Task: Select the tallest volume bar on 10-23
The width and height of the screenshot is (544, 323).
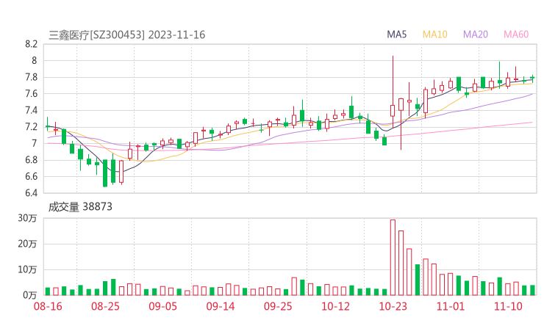Action: (393, 258)
